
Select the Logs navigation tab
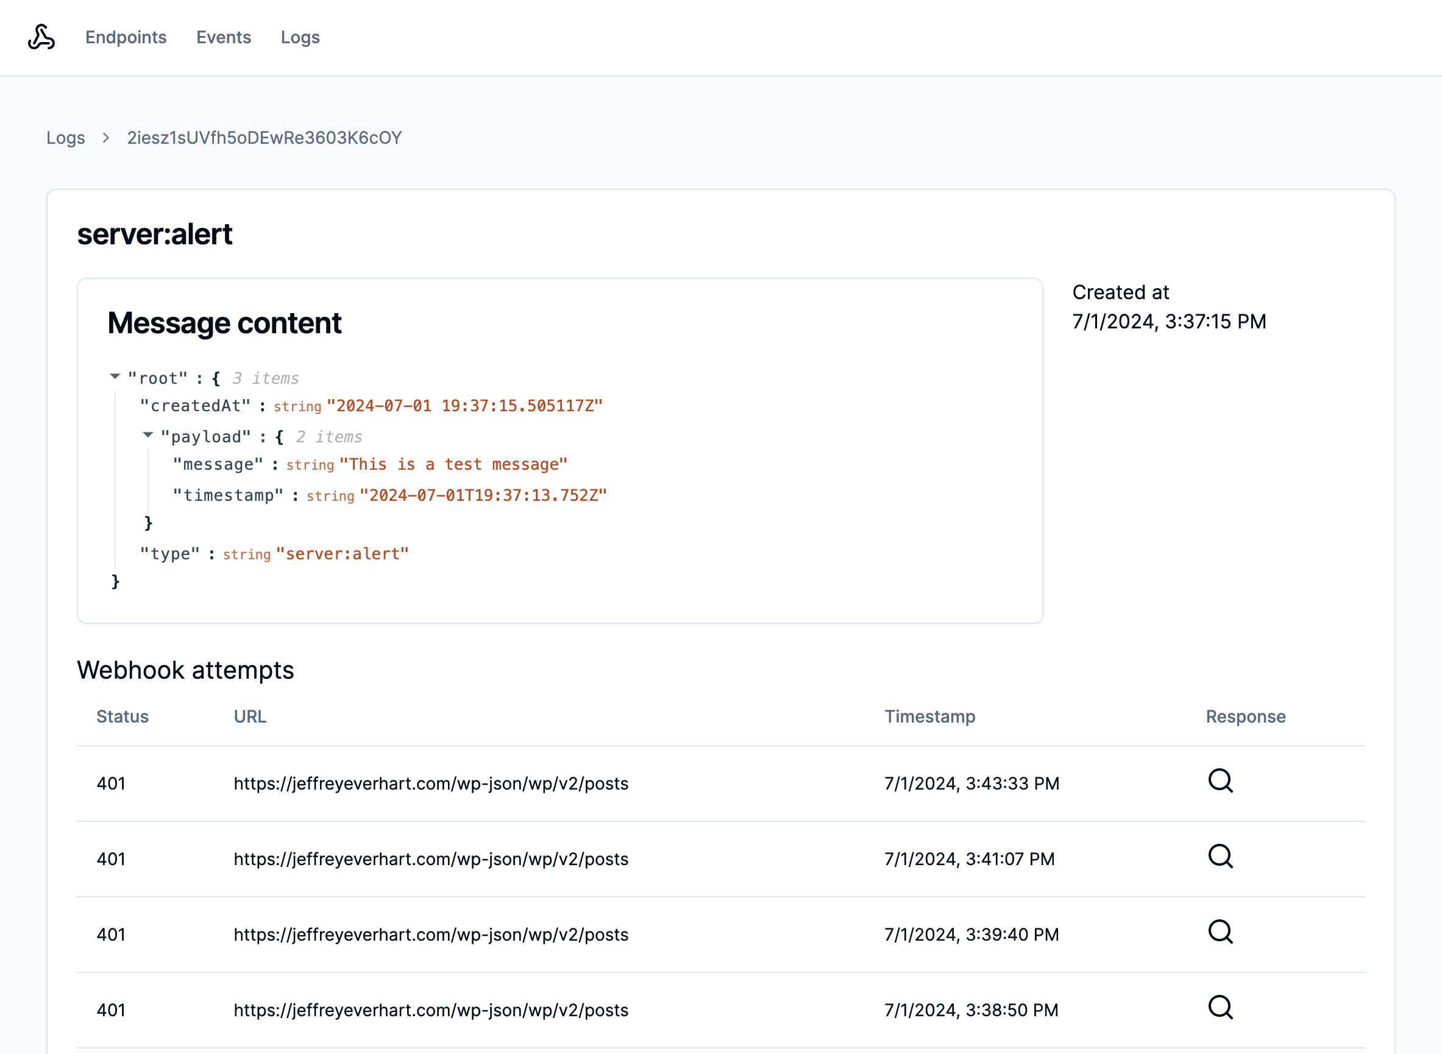coord(300,38)
